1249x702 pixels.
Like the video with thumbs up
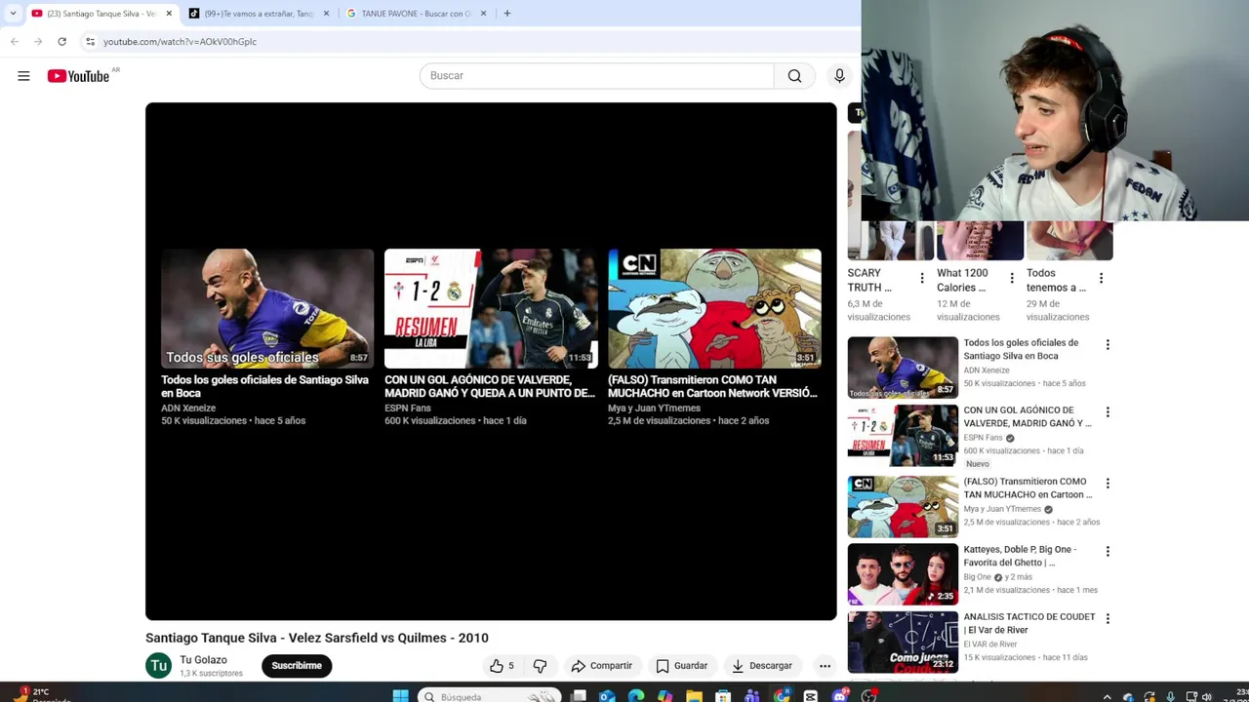click(x=502, y=666)
